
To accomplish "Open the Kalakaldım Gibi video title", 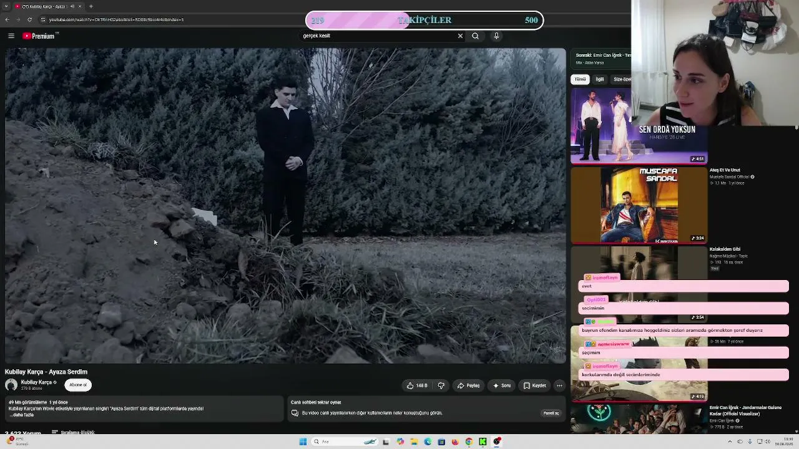I will tap(725, 249).
